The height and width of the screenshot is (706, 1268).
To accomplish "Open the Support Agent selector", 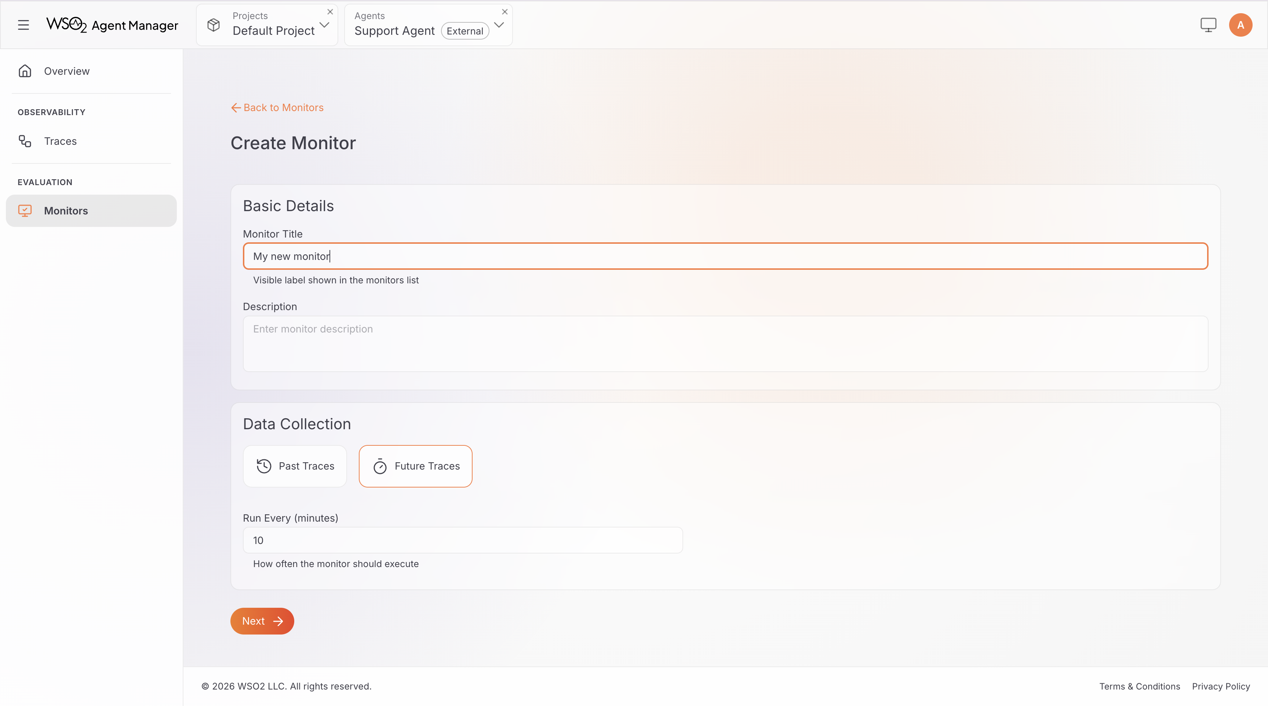I will pyautogui.click(x=499, y=25).
